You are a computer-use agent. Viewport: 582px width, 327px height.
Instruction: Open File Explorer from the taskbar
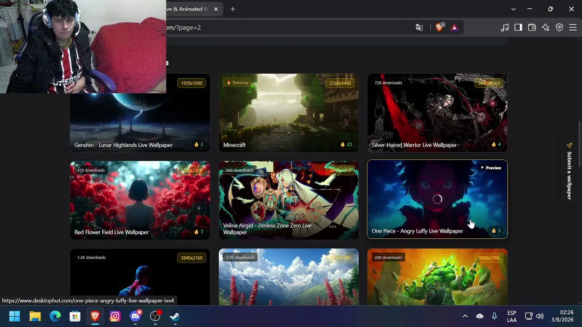(35, 316)
